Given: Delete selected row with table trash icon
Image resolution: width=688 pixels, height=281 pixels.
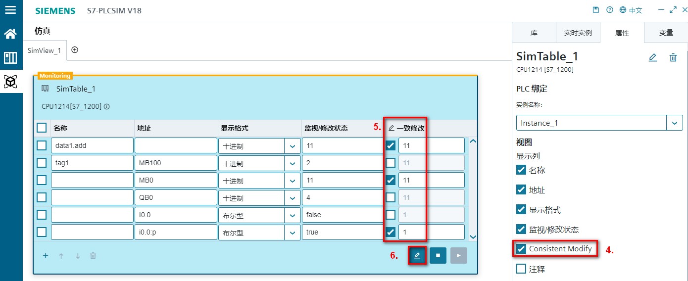Looking at the screenshot, I should pyautogui.click(x=93, y=256).
